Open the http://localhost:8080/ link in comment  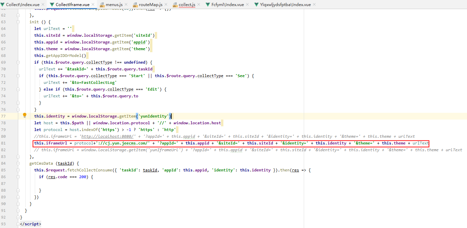(x=108, y=136)
